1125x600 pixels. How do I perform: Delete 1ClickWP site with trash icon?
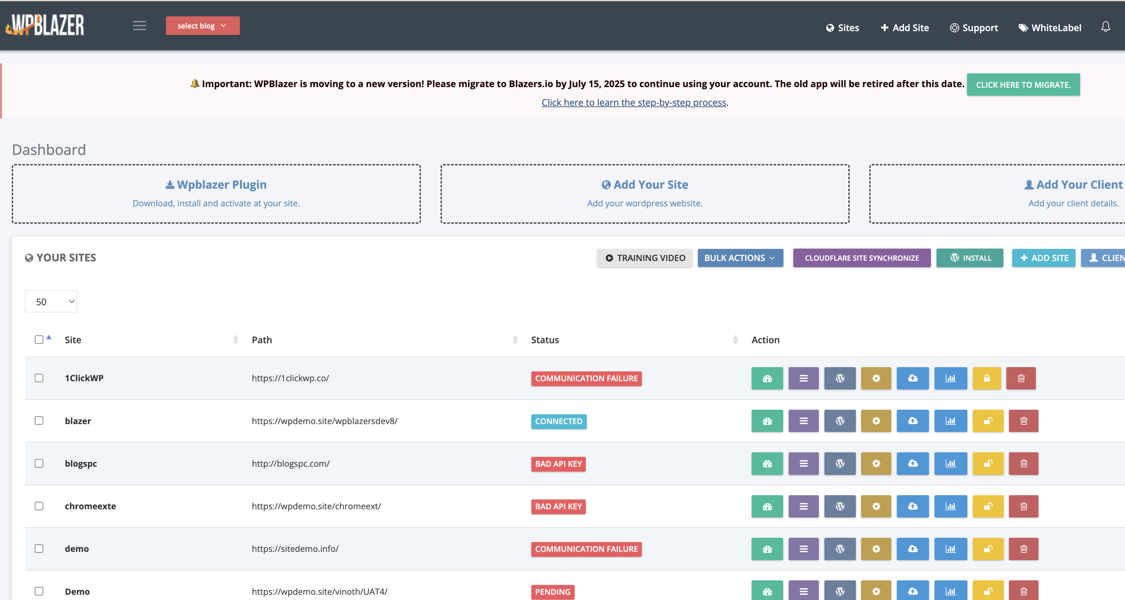[x=1021, y=378]
